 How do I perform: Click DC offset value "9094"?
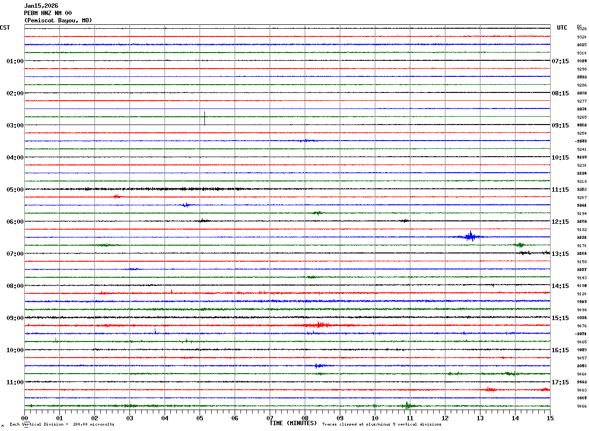click(x=582, y=310)
